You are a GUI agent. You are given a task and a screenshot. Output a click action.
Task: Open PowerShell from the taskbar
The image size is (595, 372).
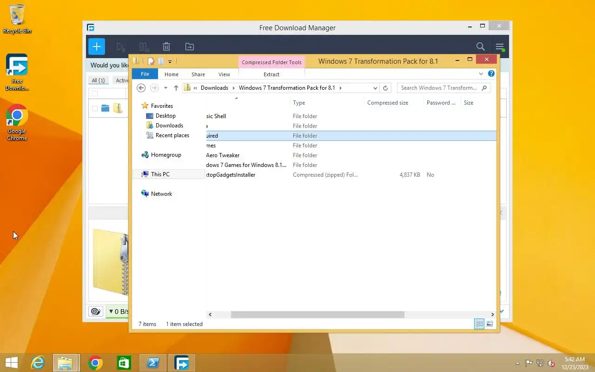coord(153,363)
